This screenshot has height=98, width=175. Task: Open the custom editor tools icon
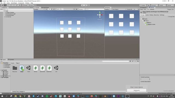point(20,5)
